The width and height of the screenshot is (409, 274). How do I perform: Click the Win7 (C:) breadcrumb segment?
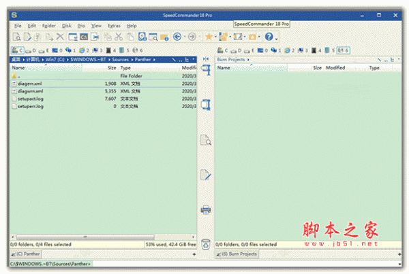click(x=55, y=60)
